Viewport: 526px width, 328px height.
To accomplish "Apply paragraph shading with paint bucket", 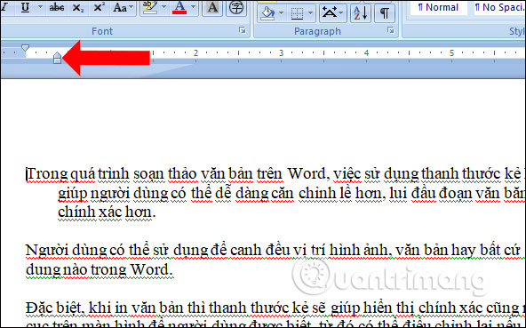I will tap(268, 13).
